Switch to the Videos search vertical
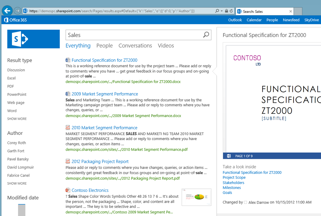This screenshot has height=216, width=321. (x=166, y=46)
